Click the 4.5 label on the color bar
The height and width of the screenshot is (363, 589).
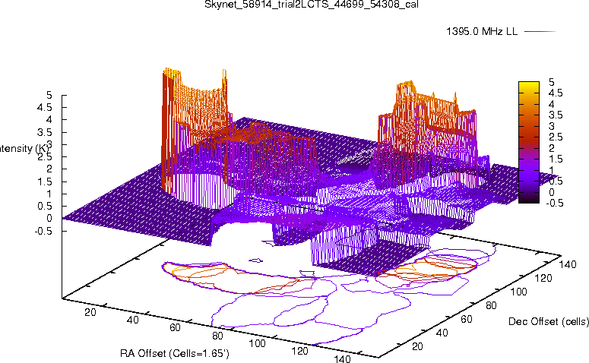tap(556, 93)
